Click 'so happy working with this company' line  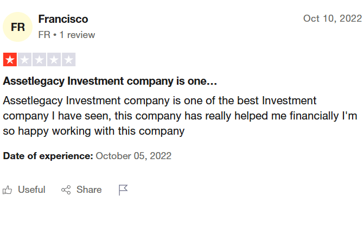(93, 131)
